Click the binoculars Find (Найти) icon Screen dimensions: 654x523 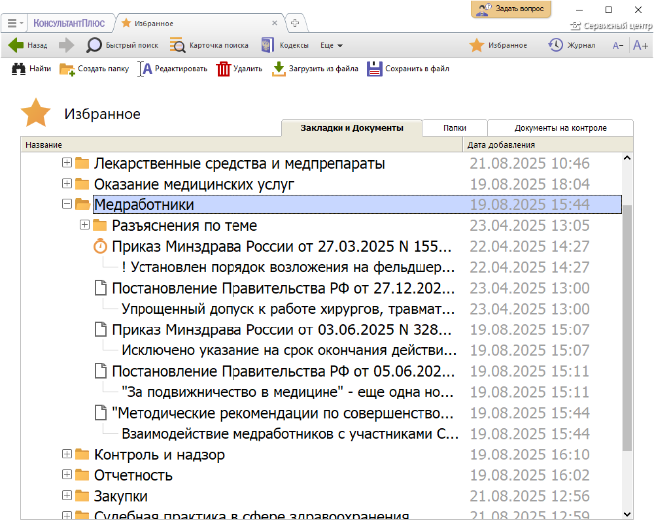[x=18, y=69]
